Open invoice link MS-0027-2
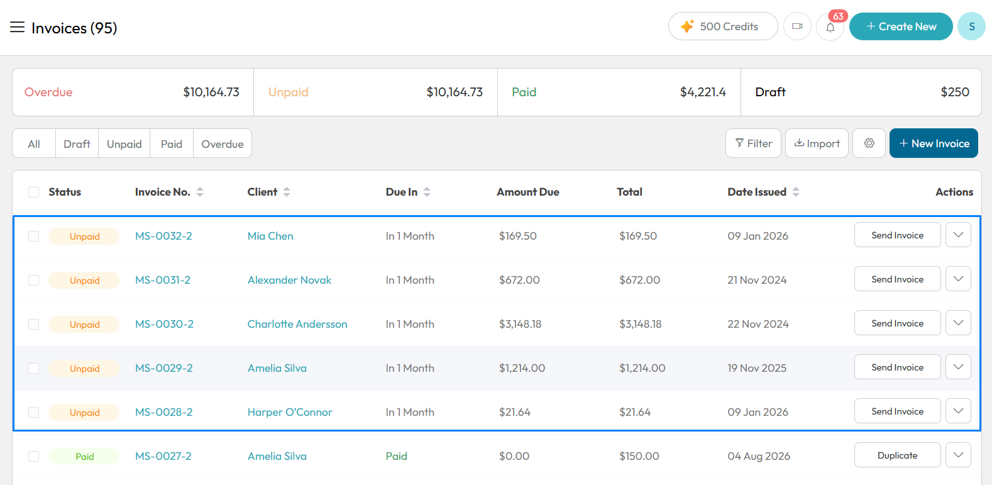 163,456
